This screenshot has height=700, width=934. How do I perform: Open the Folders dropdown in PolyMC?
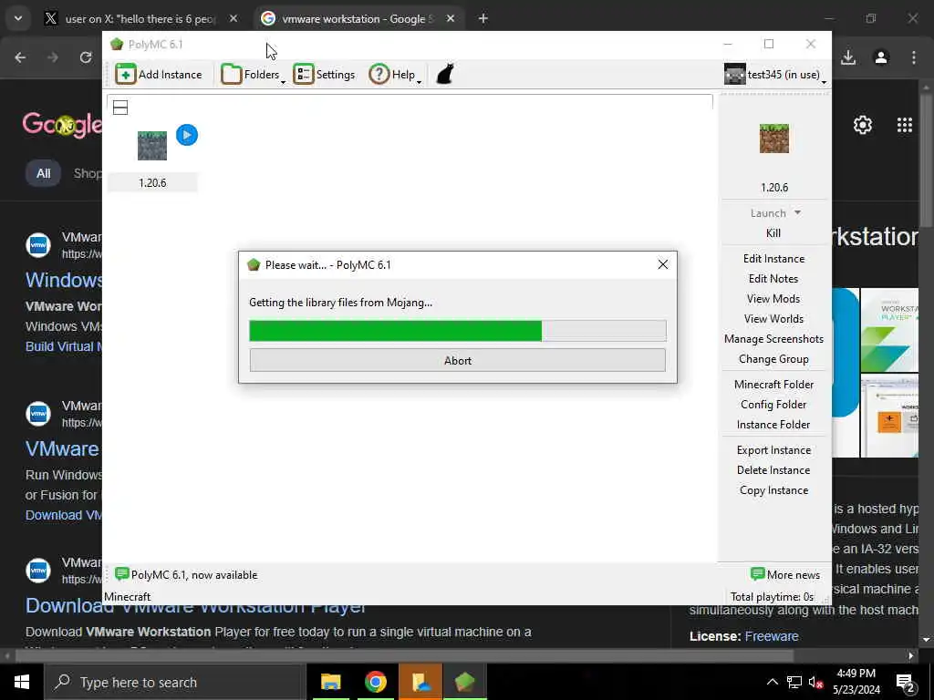point(253,75)
